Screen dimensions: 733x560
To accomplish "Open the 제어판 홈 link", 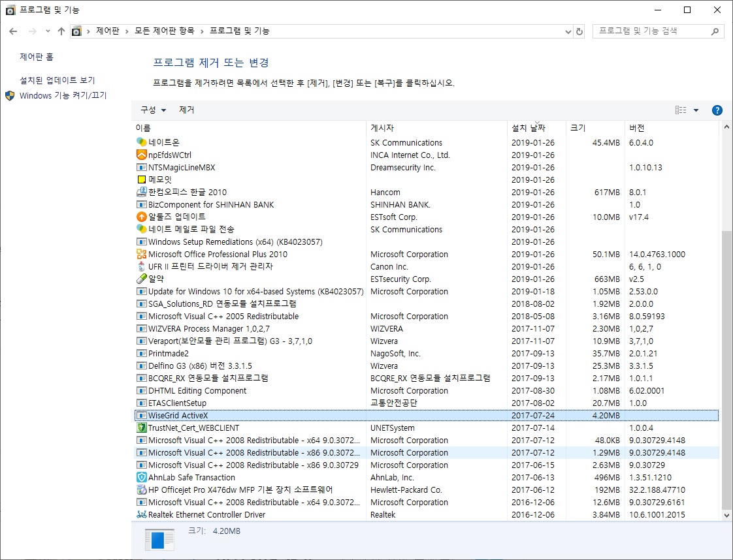I will coord(37,57).
